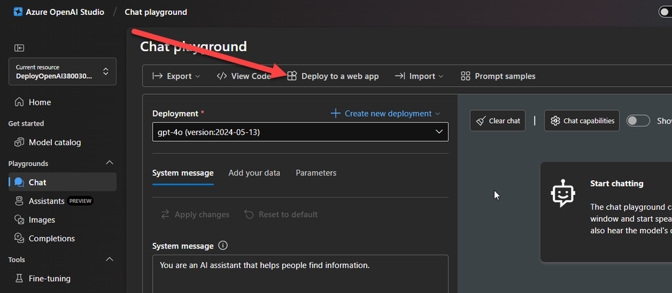672x293 pixels.
Task: Click the Azure OpenAI Studio breadcrumb title
Action: pos(65,12)
